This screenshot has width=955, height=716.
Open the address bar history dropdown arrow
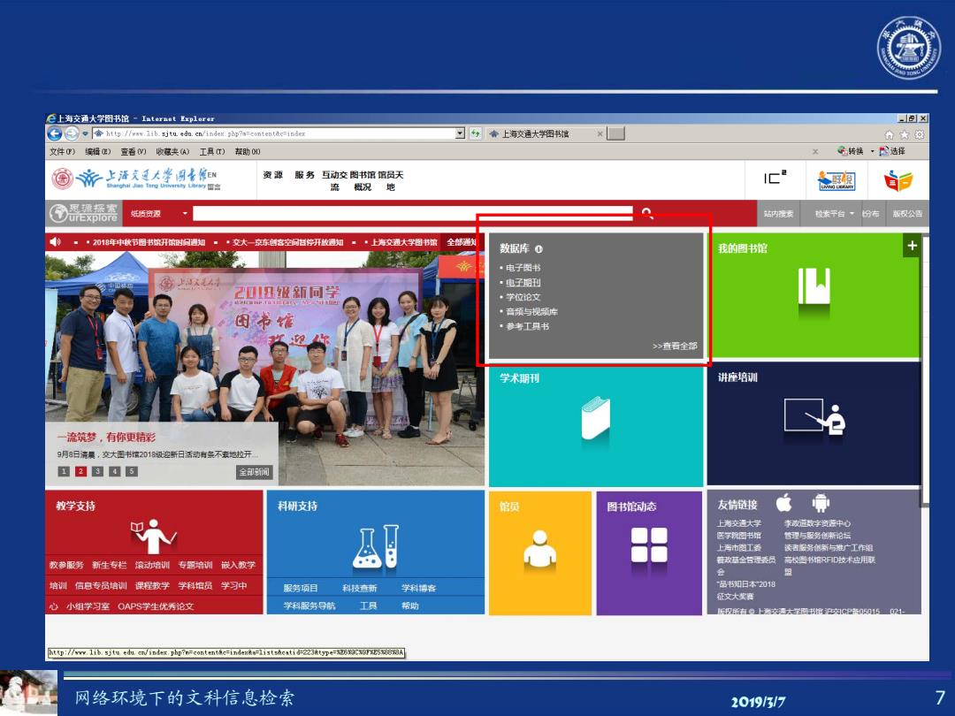click(461, 133)
